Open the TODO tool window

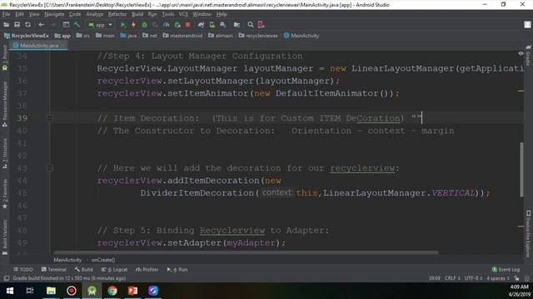23,269
